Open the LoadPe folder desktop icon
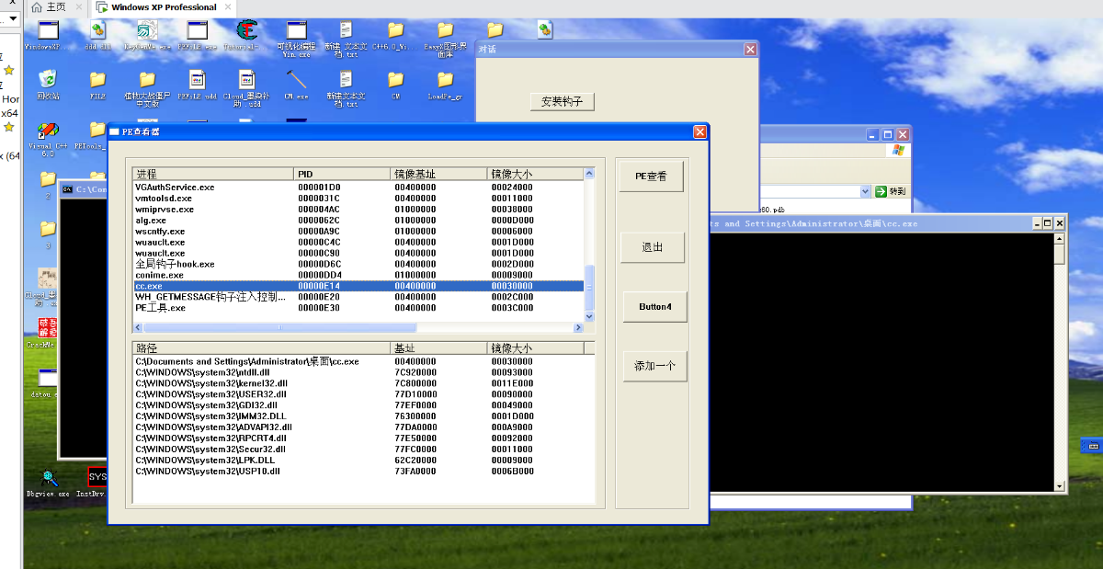1103x569 pixels. [x=445, y=85]
